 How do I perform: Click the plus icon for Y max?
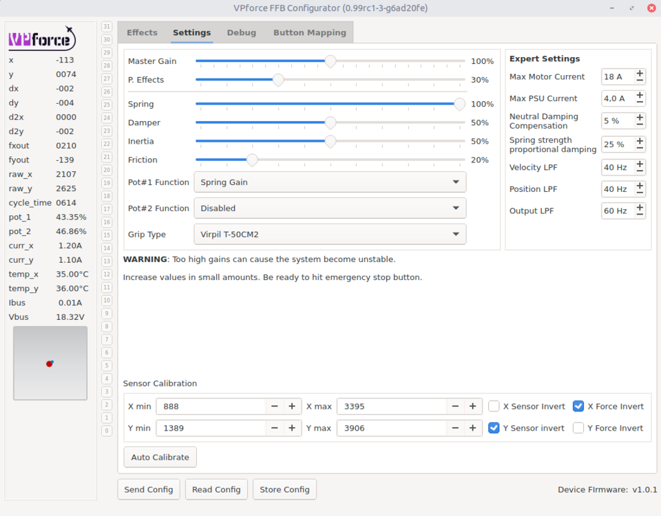(x=472, y=428)
